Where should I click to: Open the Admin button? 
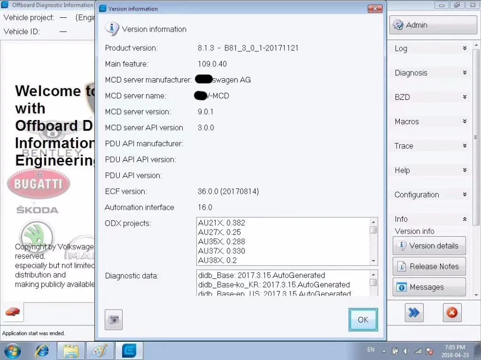coord(433,25)
